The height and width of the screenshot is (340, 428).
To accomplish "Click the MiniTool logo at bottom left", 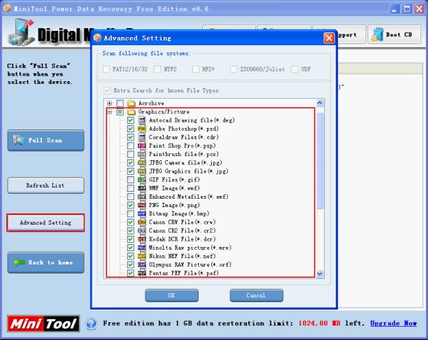I will (x=43, y=324).
